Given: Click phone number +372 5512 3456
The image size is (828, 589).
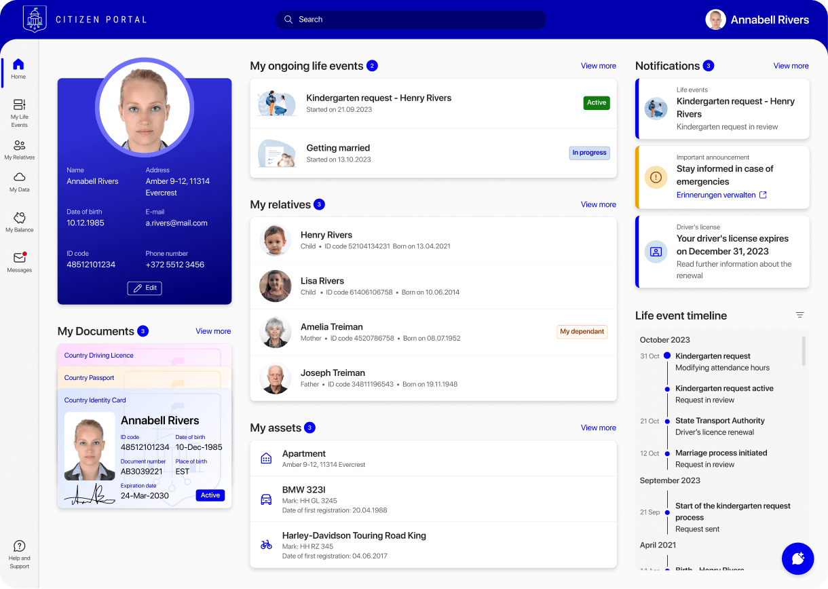Looking at the screenshot, I should pyautogui.click(x=175, y=265).
